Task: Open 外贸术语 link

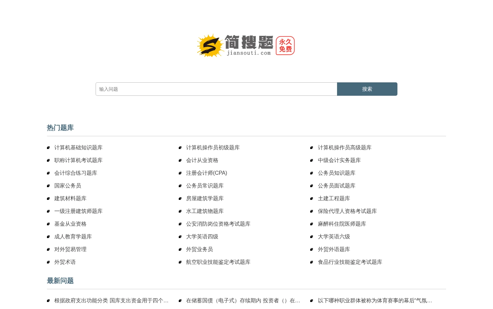Action: [65, 262]
